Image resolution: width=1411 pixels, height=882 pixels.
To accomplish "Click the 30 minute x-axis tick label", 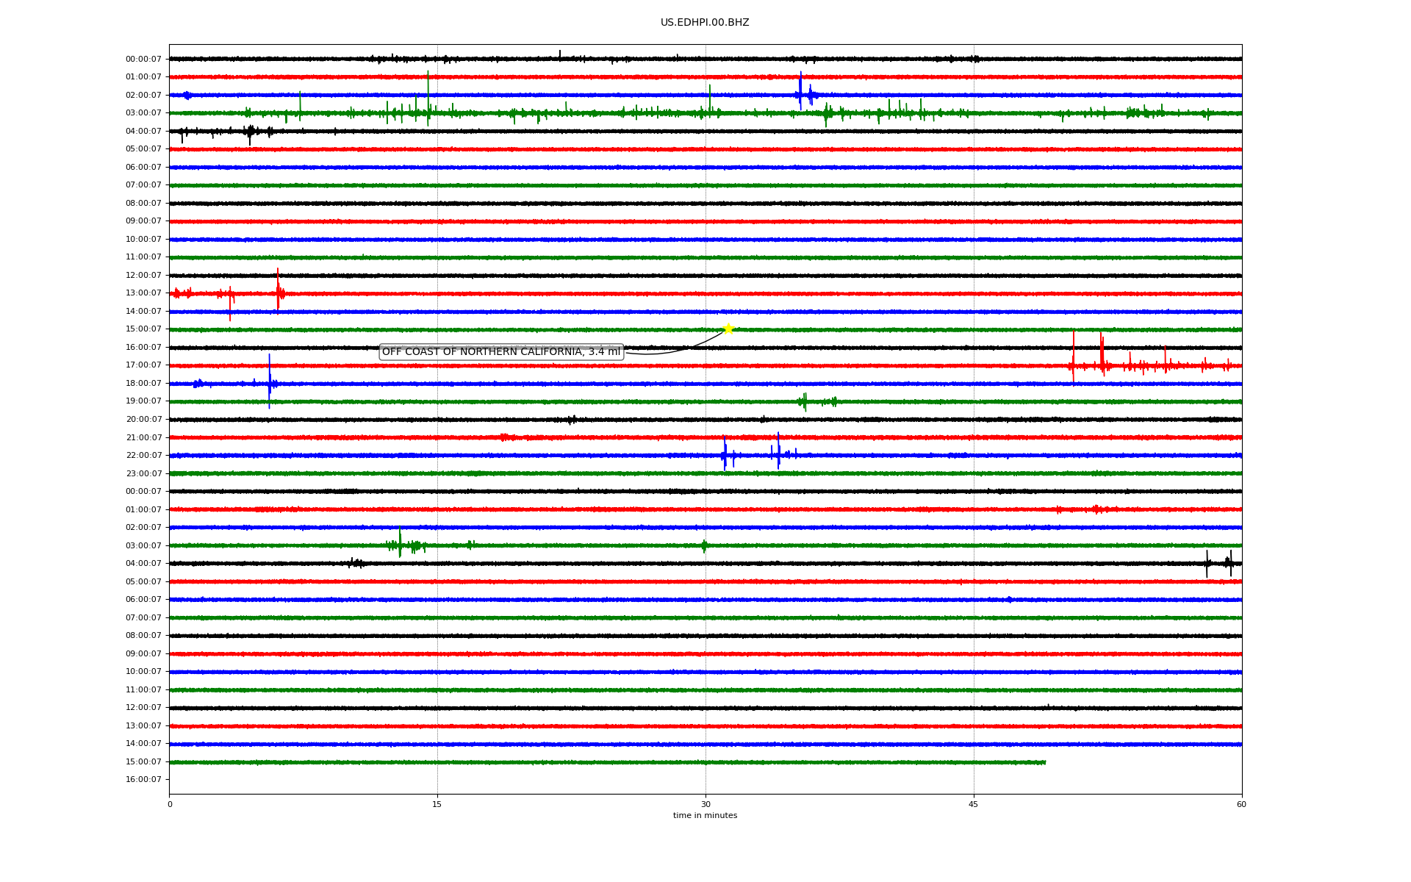I will click(705, 804).
